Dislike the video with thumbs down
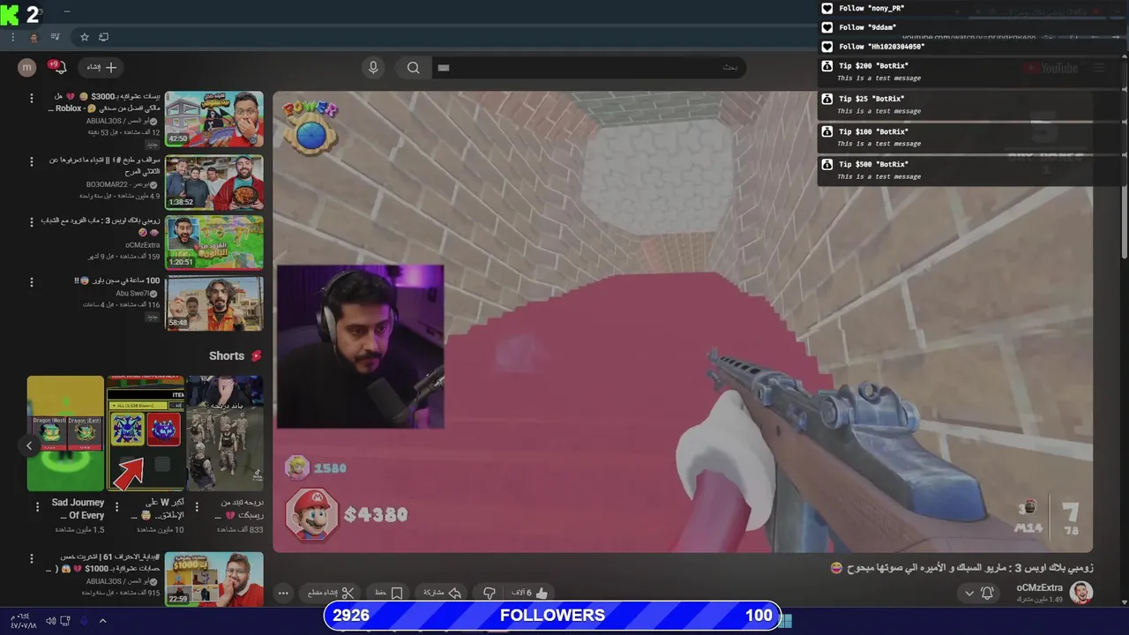 click(x=489, y=594)
